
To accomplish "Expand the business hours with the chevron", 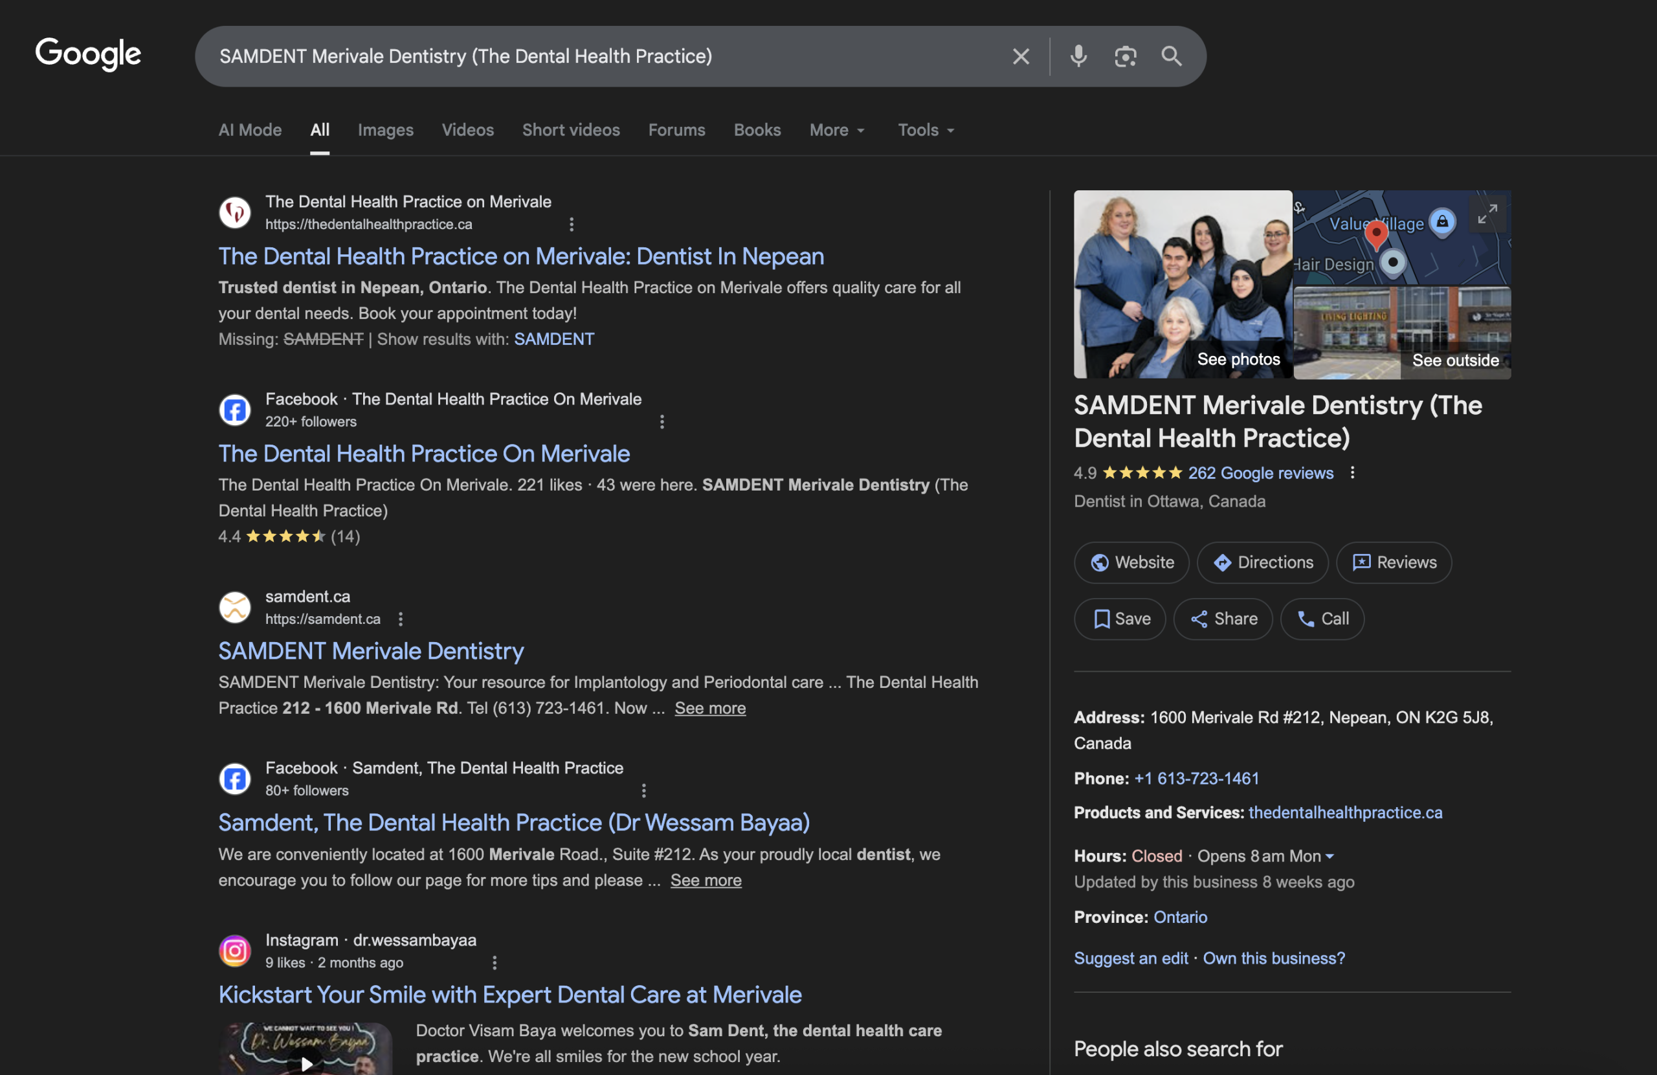I will coord(1331,856).
